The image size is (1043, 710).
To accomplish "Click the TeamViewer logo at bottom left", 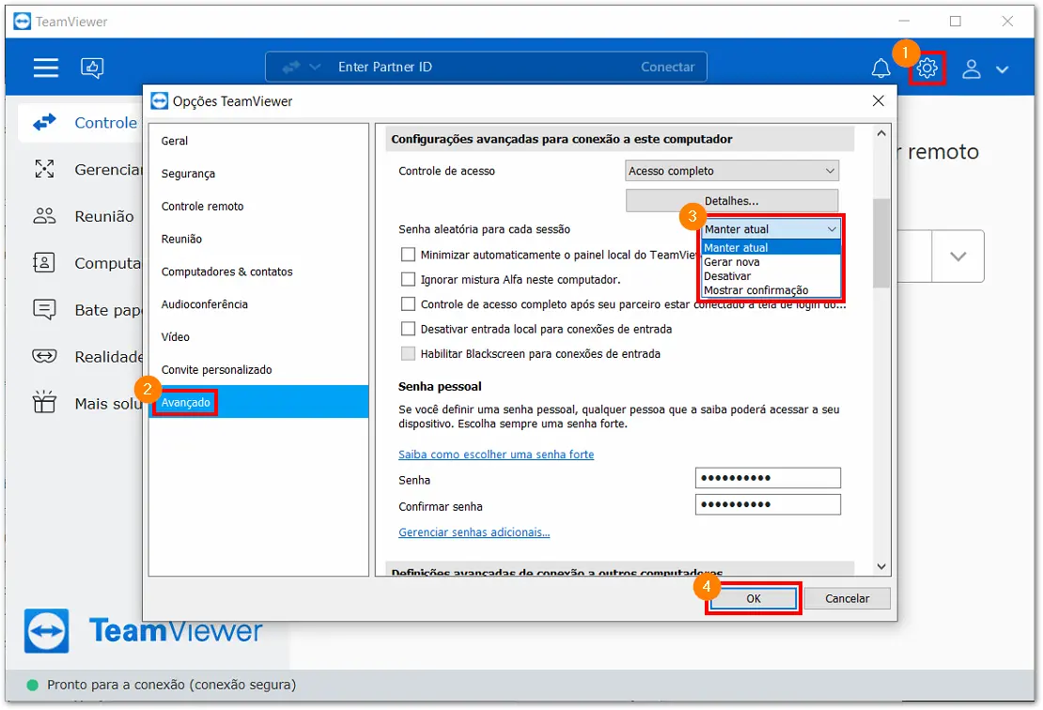I will pos(47,631).
